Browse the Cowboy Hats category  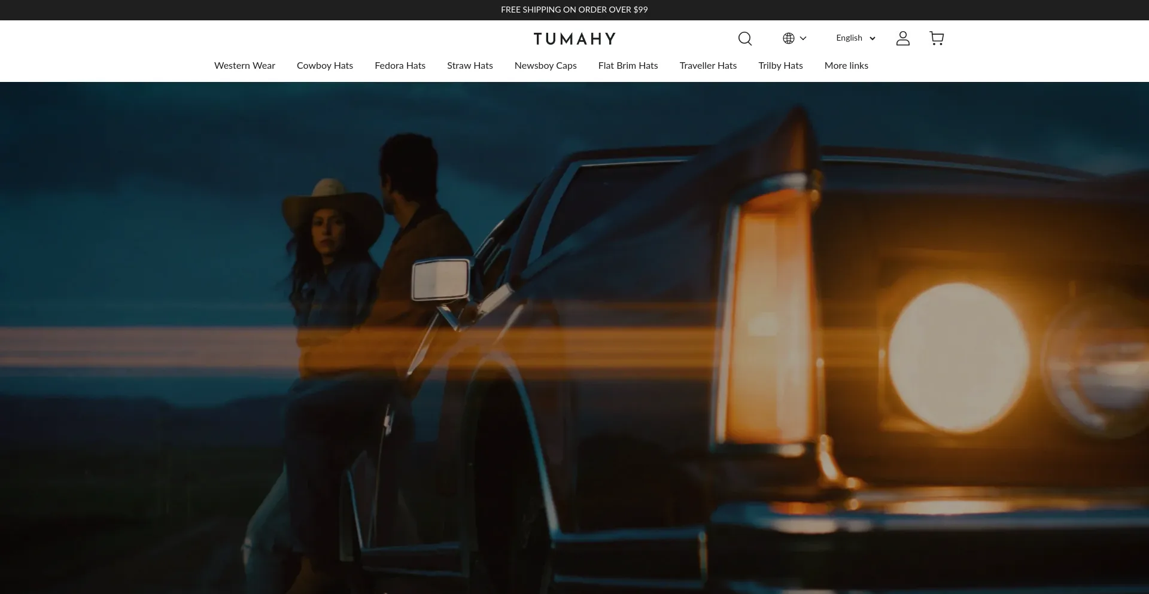(x=325, y=66)
